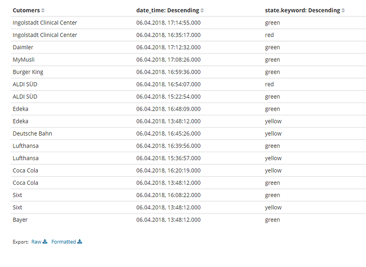Click the date_time: Descending header text
Image resolution: width=366 pixels, height=267 pixels.
pyautogui.click(x=168, y=11)
